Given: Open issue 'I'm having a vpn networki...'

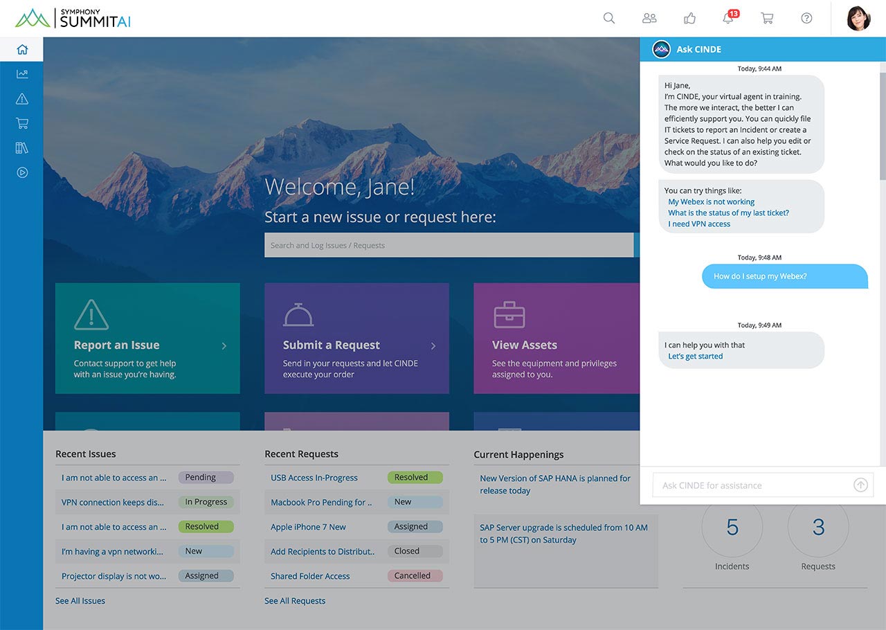Looking at the screenshot, I should coord(113,552).
